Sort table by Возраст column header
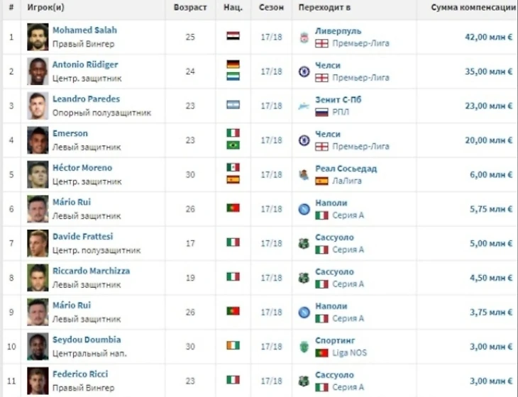518x397 pixels. click(x=190, y=7)
